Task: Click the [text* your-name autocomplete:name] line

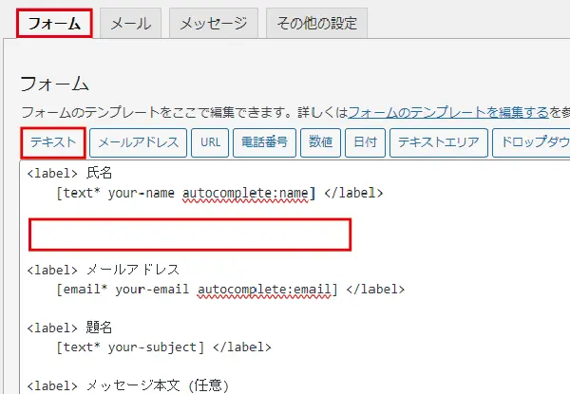Action: [x=219, y=193]
